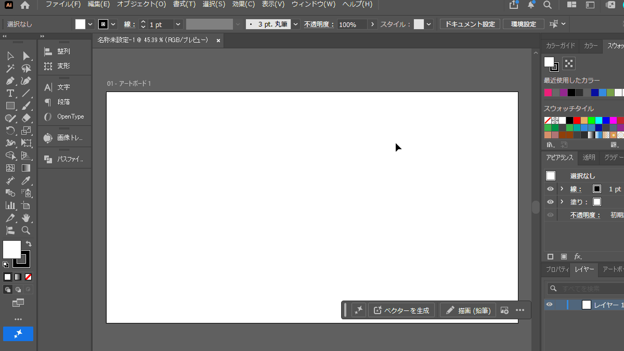Open stroke weight dropdown next to 1 pt
Viewport: 624px width, 351px height.
pyautogui.click(x=178, y=24)
